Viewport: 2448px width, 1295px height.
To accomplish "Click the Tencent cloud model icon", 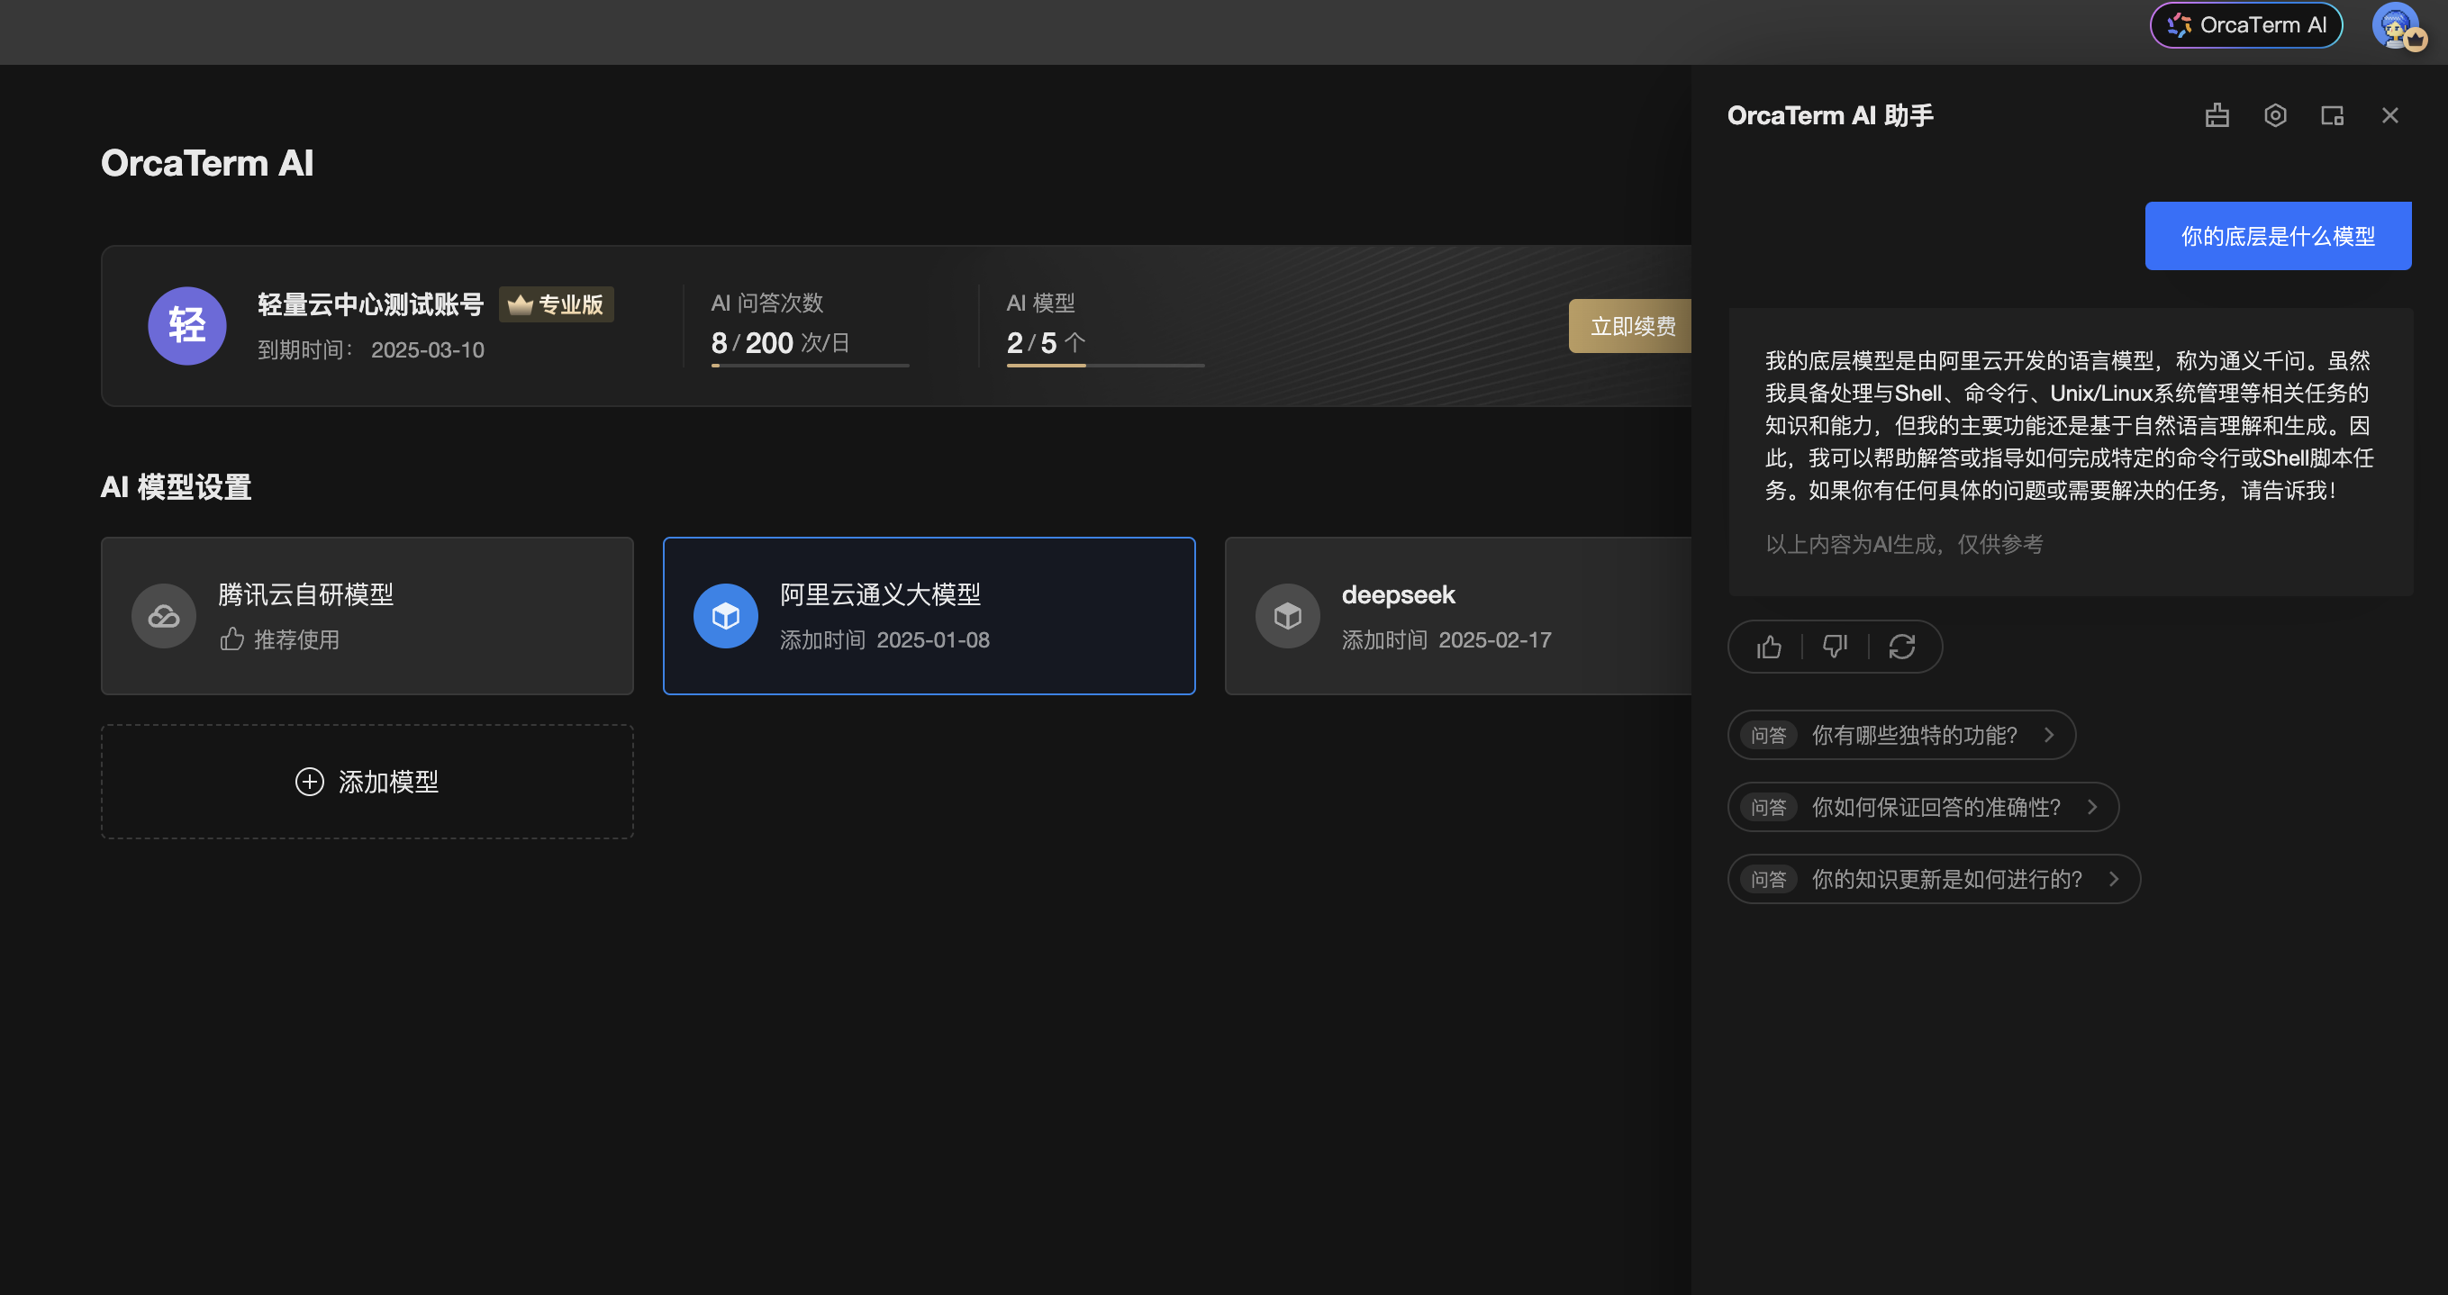I will (163, 616).
